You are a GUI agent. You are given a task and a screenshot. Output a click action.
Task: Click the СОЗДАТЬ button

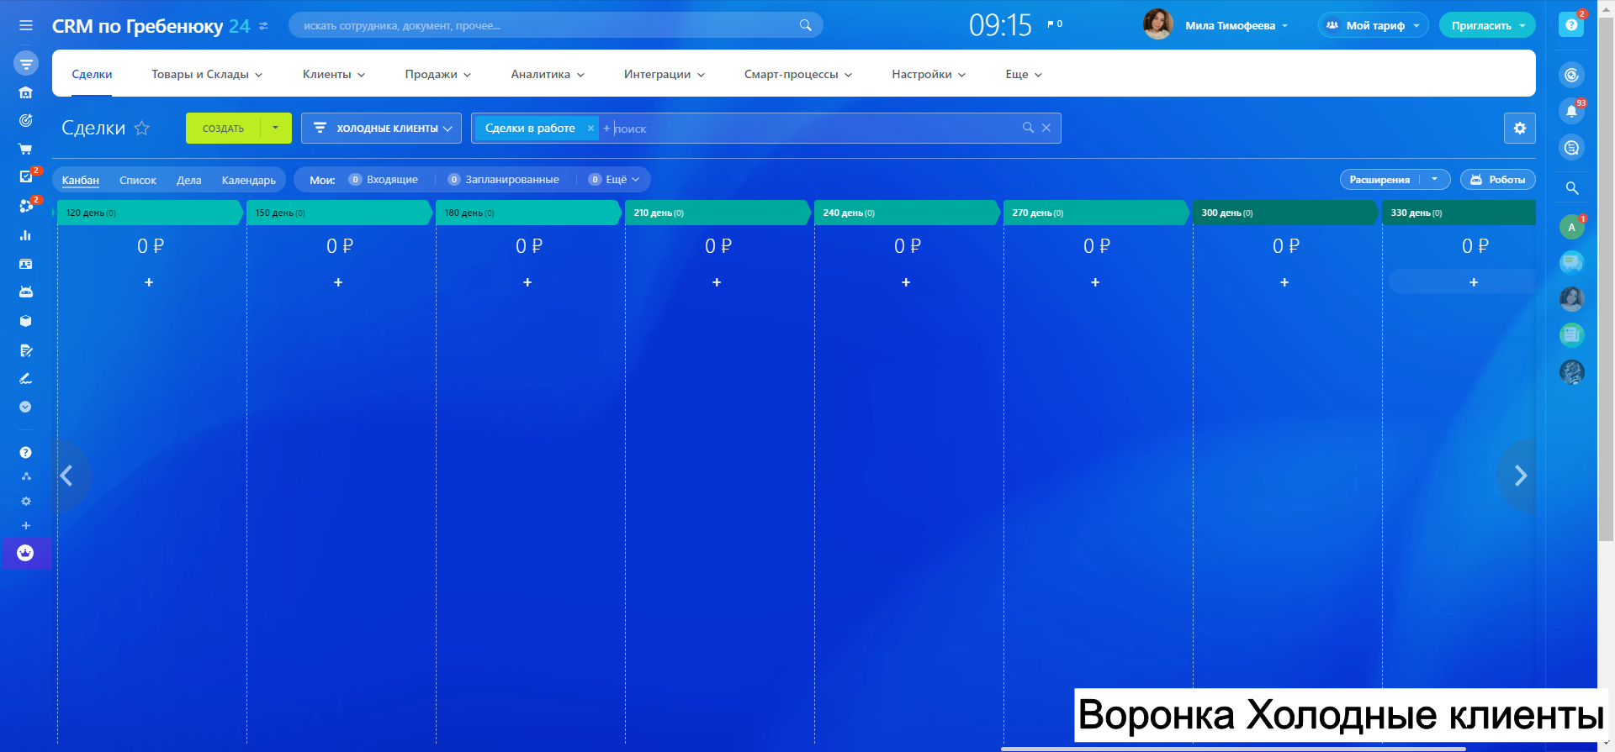223,128
